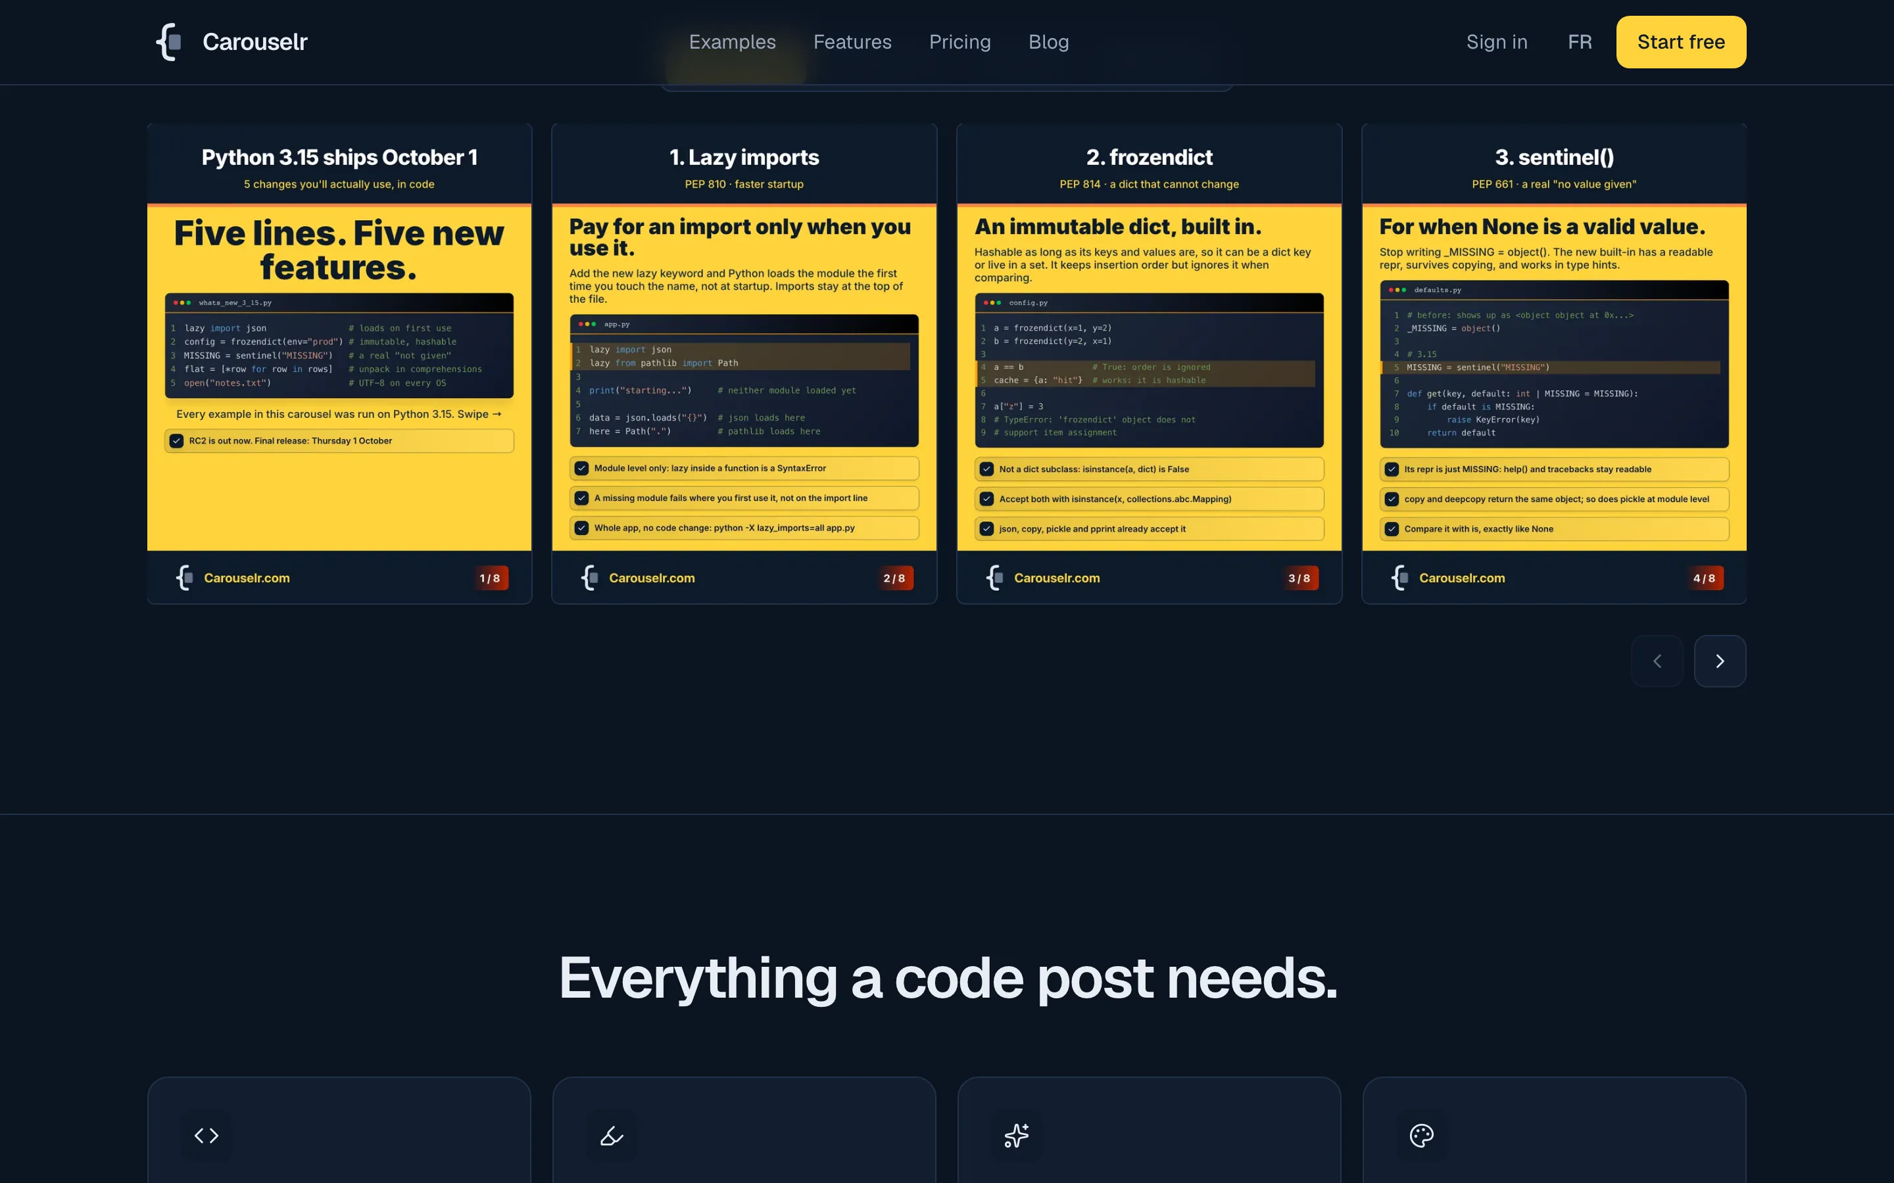The image size is (1894, 1183).
Task: Click the Sign in link
Action: 1496,41
